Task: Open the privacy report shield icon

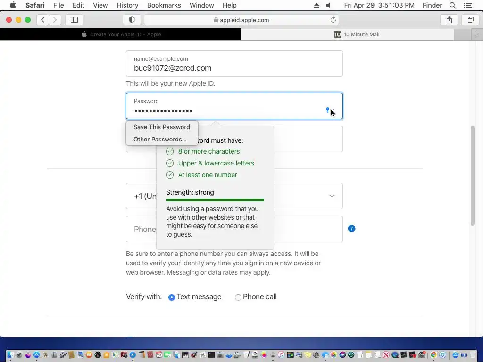Action: [x=132, y=20]
